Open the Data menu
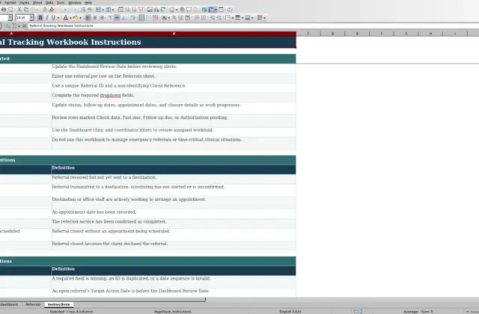 [49, 2]
